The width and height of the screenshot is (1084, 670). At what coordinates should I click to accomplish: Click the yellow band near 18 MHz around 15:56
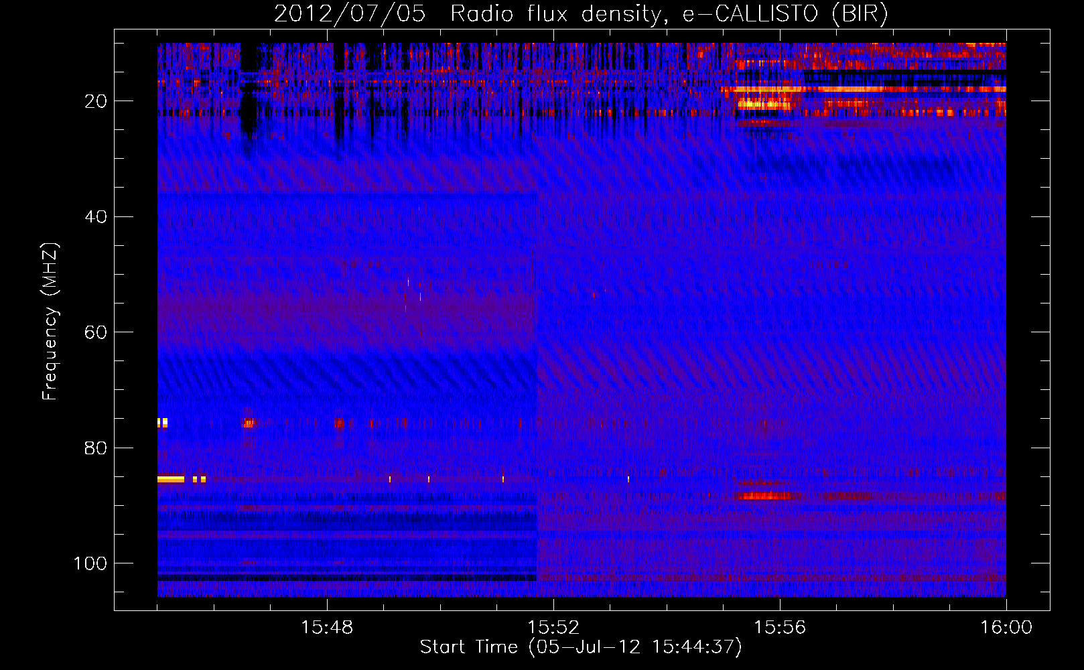[769, 88]
